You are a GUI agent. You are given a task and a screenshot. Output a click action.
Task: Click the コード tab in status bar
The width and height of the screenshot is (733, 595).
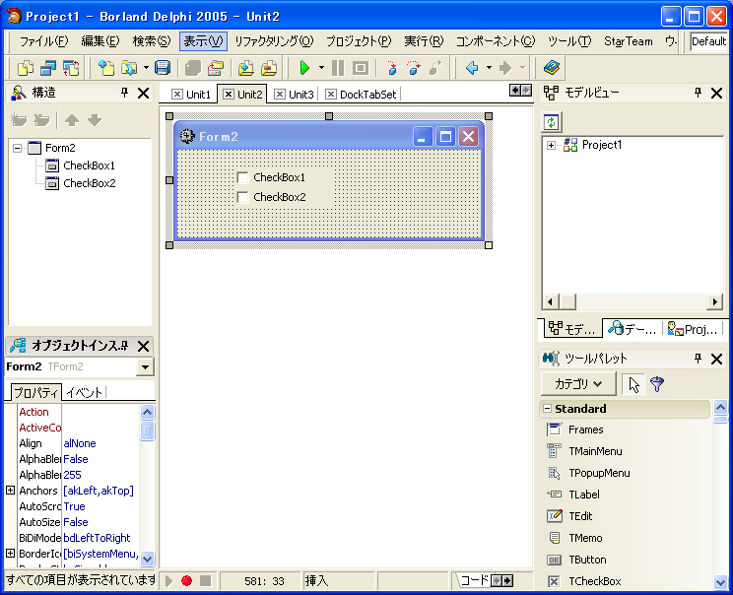click(474, 580)
